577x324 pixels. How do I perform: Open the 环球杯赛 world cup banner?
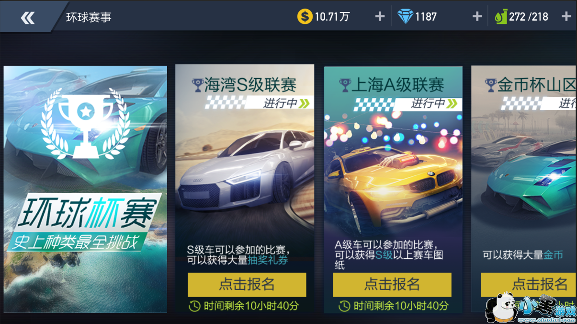pyautogui.click(x=85, y=189)
